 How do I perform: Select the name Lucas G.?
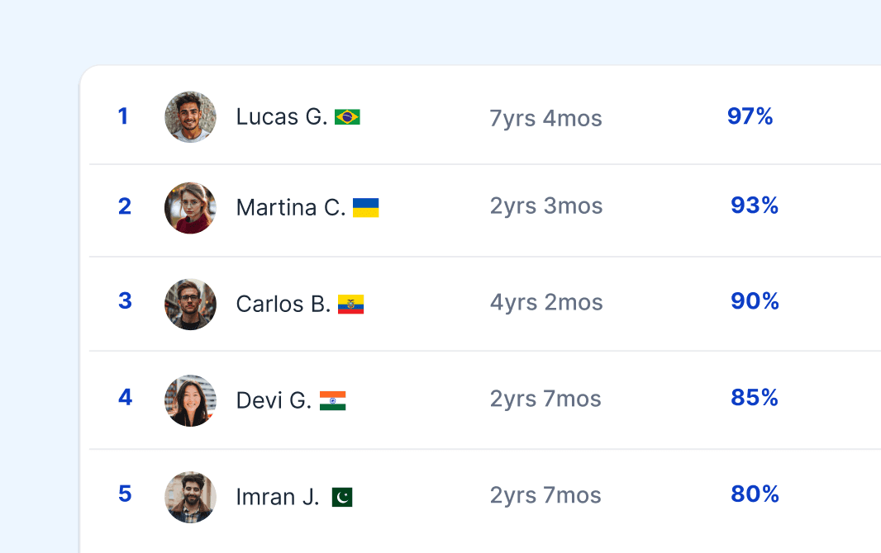coord(282,116)
